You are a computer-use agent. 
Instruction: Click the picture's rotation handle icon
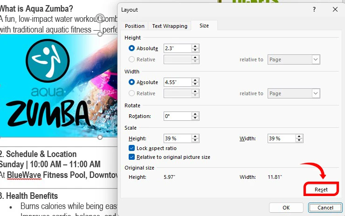point(100,18)
